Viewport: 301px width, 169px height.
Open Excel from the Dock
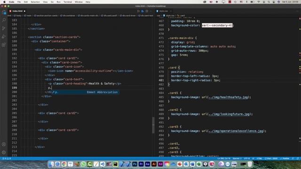point(199,164)
